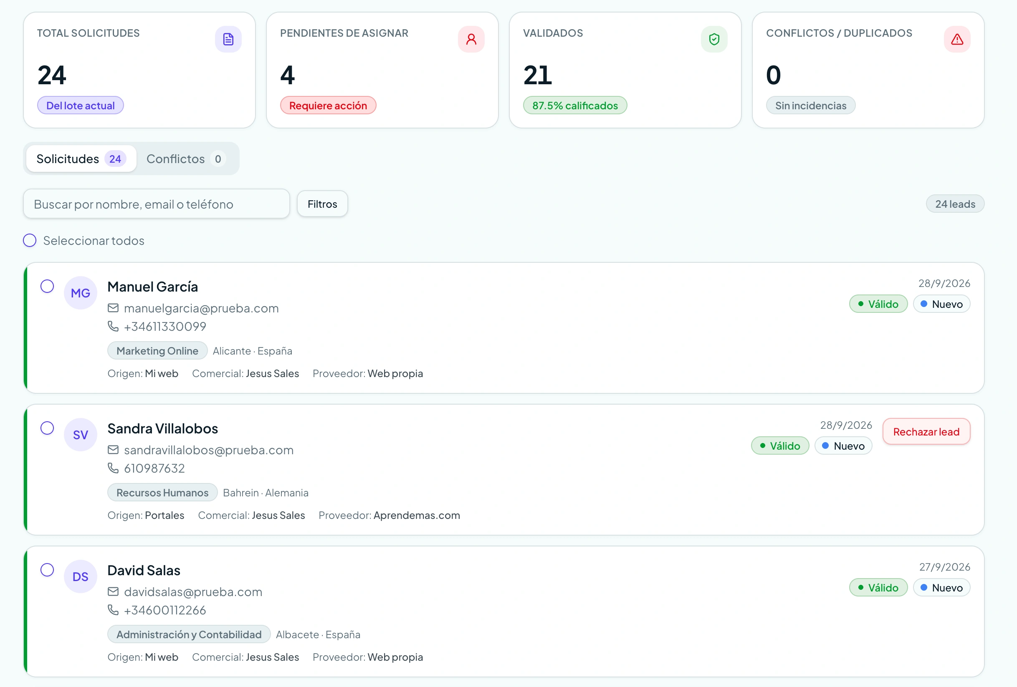Click the phone icon beside +34611330099

pos(113,326)
